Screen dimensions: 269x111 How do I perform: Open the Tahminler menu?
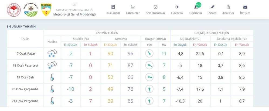coord(132,10)
